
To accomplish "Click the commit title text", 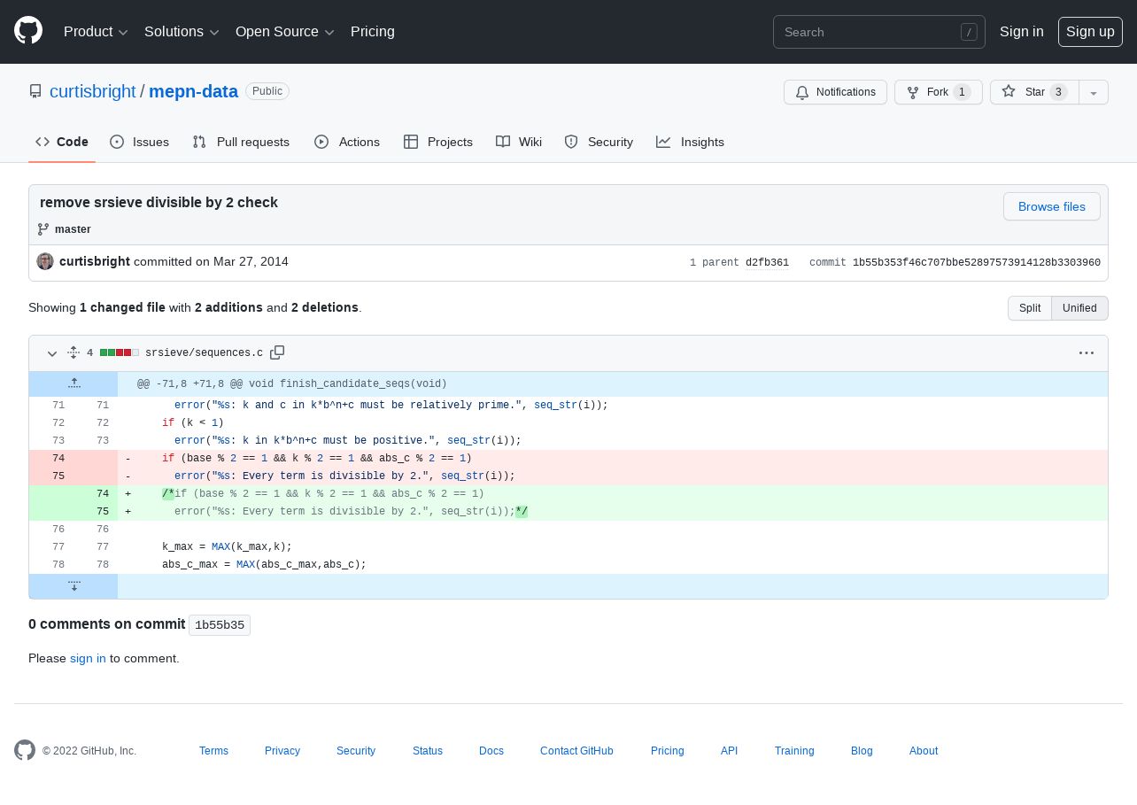I will tap(159, 202).
